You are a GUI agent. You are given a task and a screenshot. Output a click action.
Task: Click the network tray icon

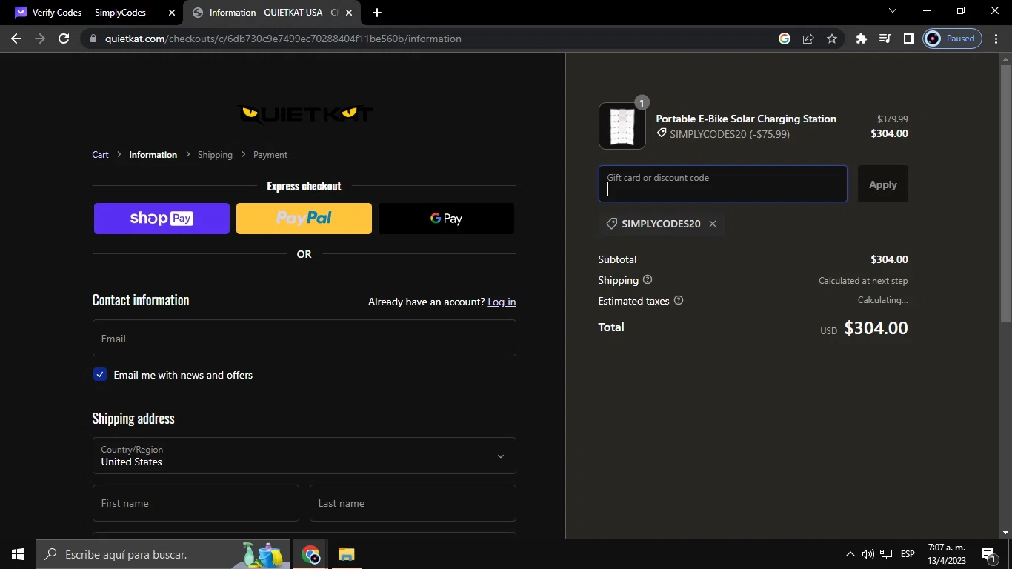pos(886,554)
